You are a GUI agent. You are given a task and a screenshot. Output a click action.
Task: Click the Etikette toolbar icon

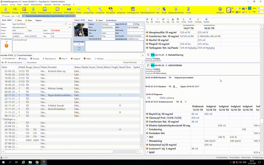click(79, 10)
